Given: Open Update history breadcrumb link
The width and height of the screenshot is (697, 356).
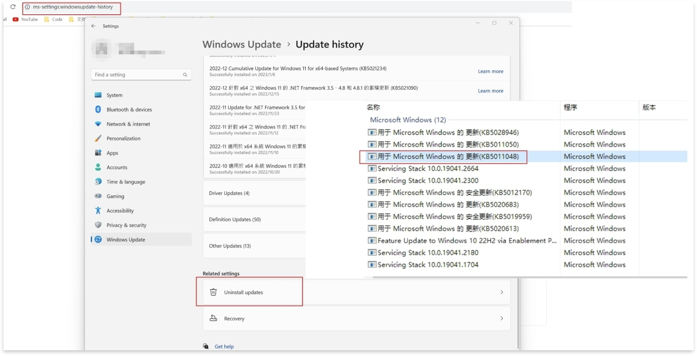Looking at the screenshot, I should [x=329, y=44].
